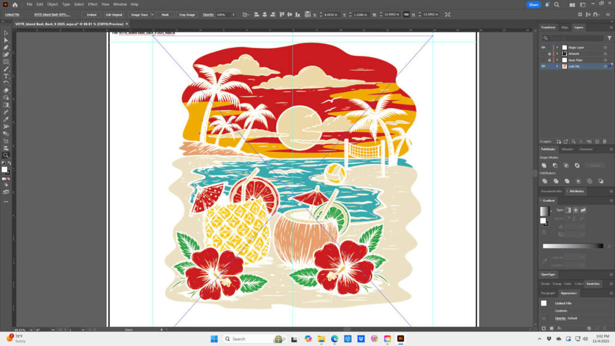This screenshot has height=346, width=615.
Task: Click the Embed button
Action: pos(91,14)
